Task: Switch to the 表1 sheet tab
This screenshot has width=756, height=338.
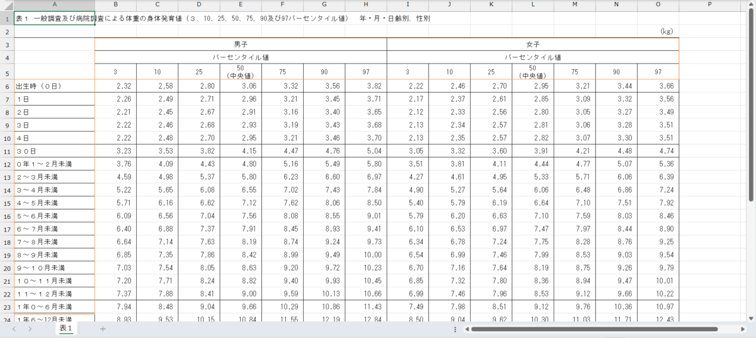Action: [66, 329]
